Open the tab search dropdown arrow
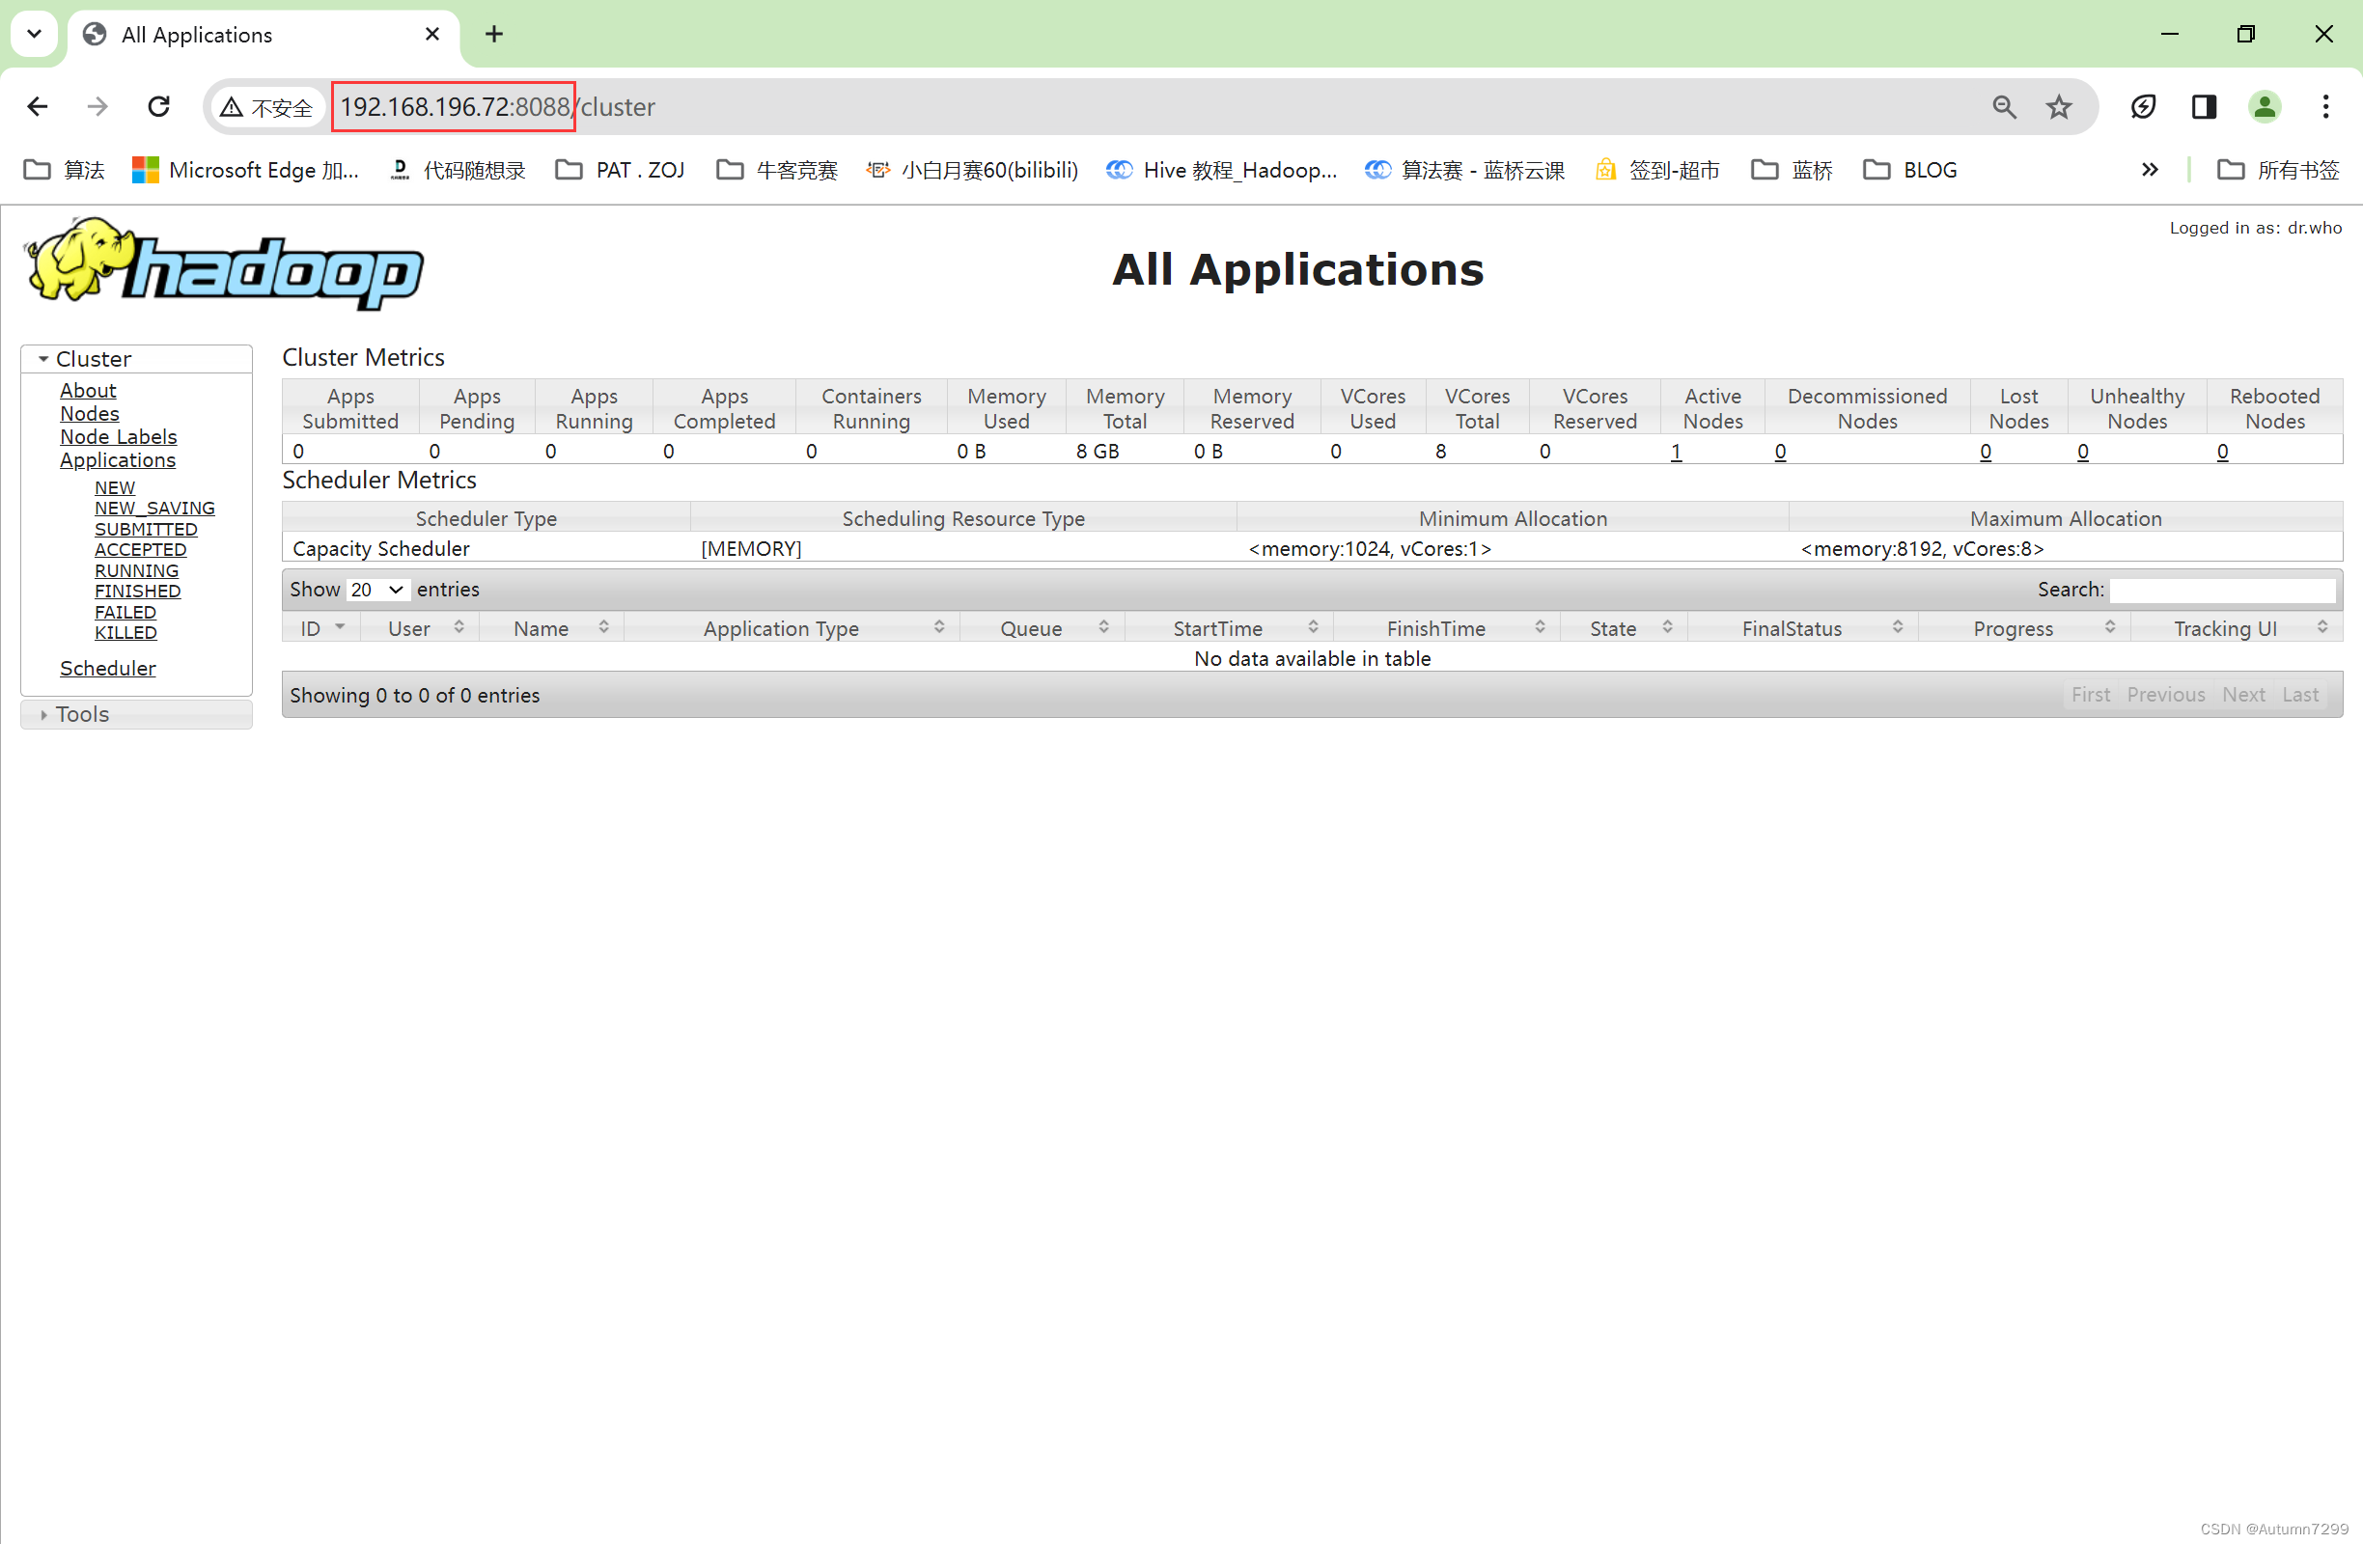 click(x=34, y=35)
